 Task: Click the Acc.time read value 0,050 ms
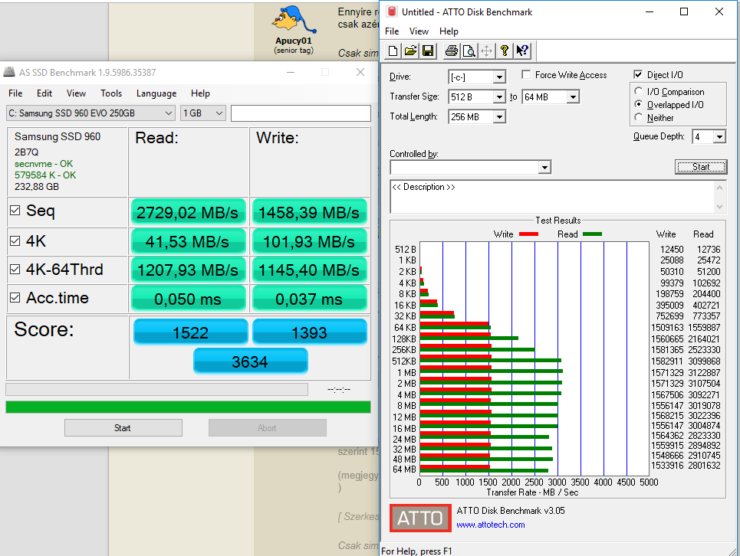coord(188,299)
